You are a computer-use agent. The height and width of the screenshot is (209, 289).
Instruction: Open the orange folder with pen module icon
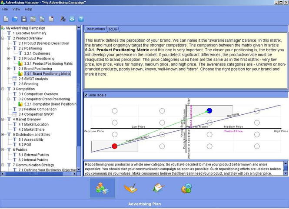click(131, 188)
